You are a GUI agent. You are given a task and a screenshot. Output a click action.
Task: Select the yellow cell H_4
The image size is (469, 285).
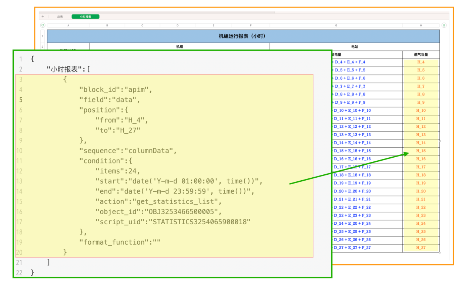point(421,62)
